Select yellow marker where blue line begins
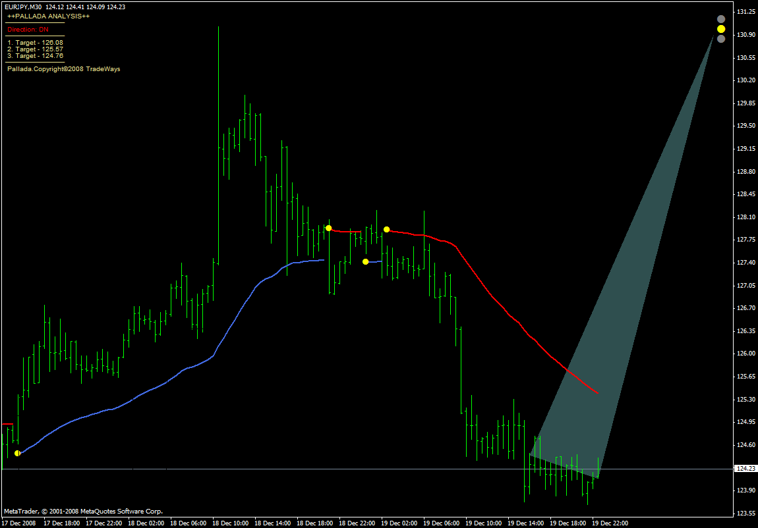 18,453
